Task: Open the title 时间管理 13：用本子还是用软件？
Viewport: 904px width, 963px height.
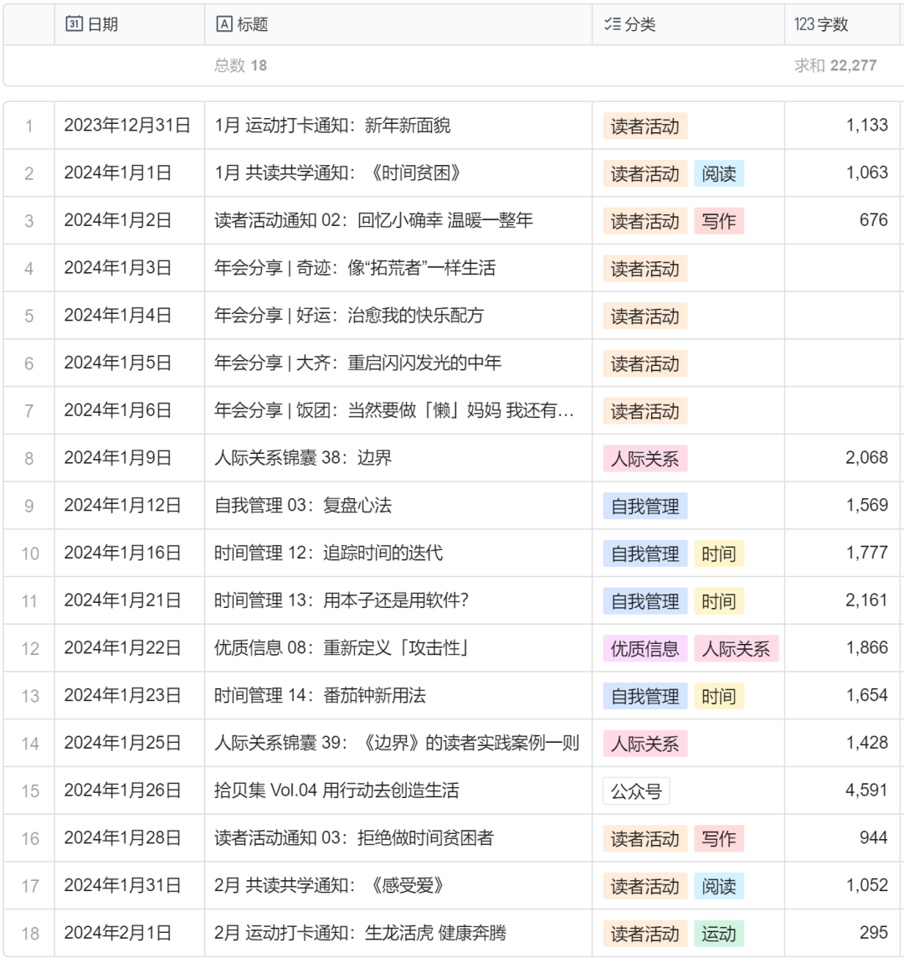Action: 342,600
